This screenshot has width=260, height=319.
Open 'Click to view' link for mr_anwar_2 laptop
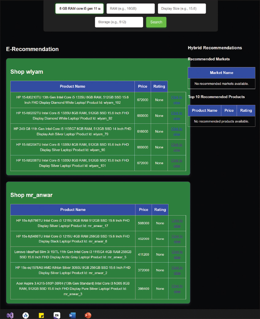pyautogui.click(x=177, y=270)
